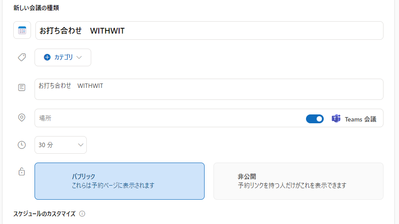Click the Microsoft Teams logo icon

(x=336, y=119)
